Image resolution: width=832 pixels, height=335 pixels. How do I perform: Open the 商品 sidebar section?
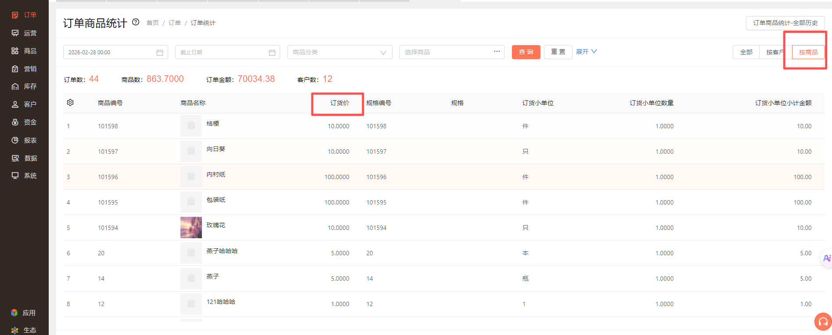coord(24,51)
